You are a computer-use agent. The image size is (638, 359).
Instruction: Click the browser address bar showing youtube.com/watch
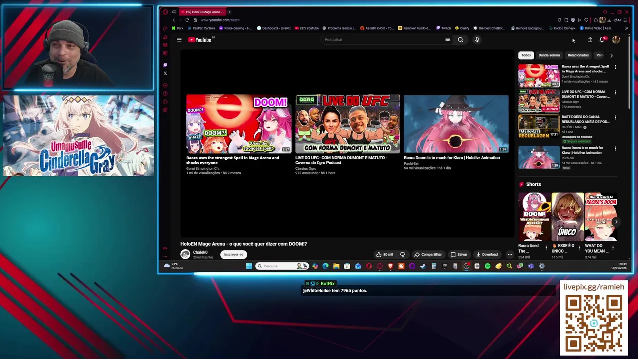click(220, 20)
